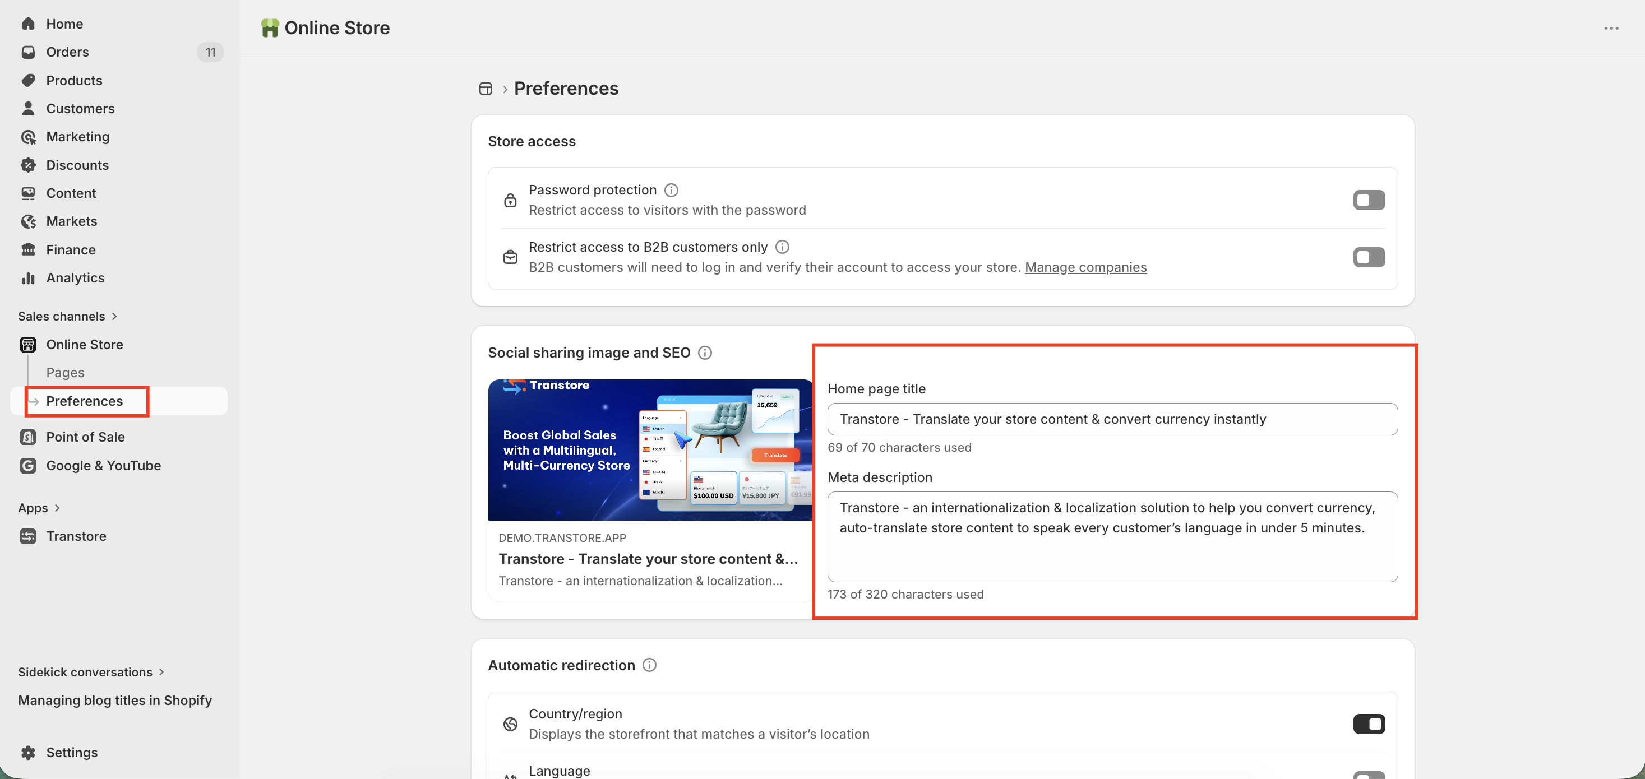Click info icon next to Social sharing image and SEO
The height and width of the screenshot is (779, 1645).
coord(705,353)
